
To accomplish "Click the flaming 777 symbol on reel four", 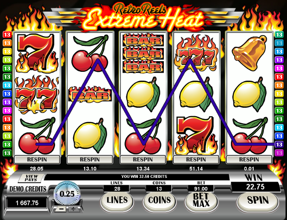I will point(196,54).
